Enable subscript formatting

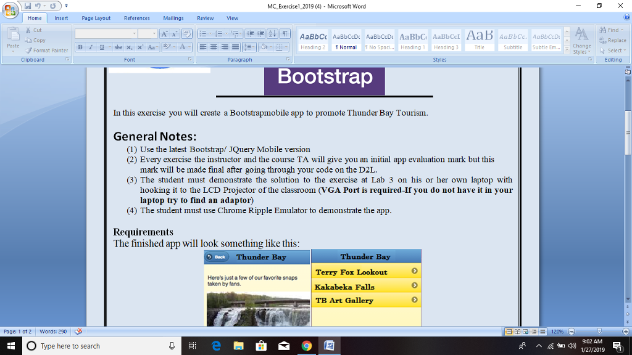click(x=128, y=47)
